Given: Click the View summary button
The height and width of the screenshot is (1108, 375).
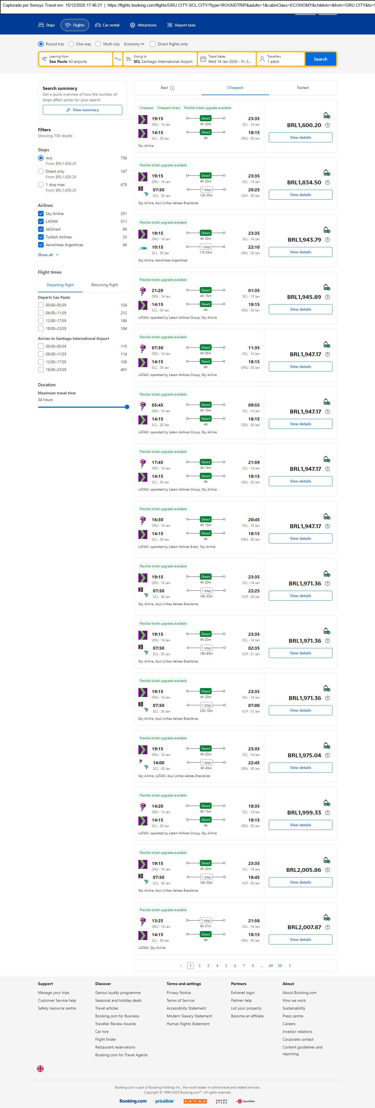Looking at the screenshot, I should coord(82,110).
